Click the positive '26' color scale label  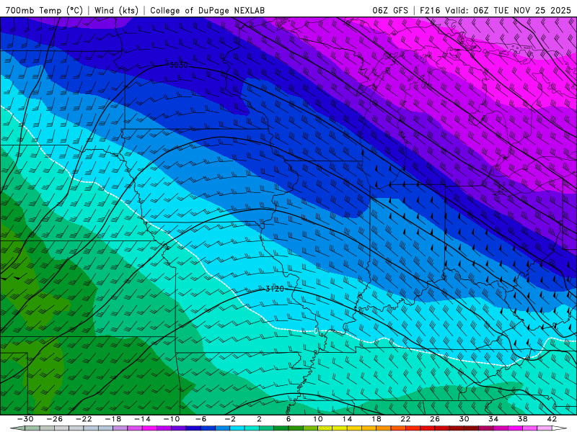tap(435, 419)
